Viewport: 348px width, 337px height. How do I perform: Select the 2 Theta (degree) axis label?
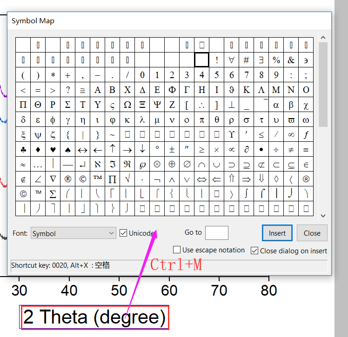click(94, 317)
